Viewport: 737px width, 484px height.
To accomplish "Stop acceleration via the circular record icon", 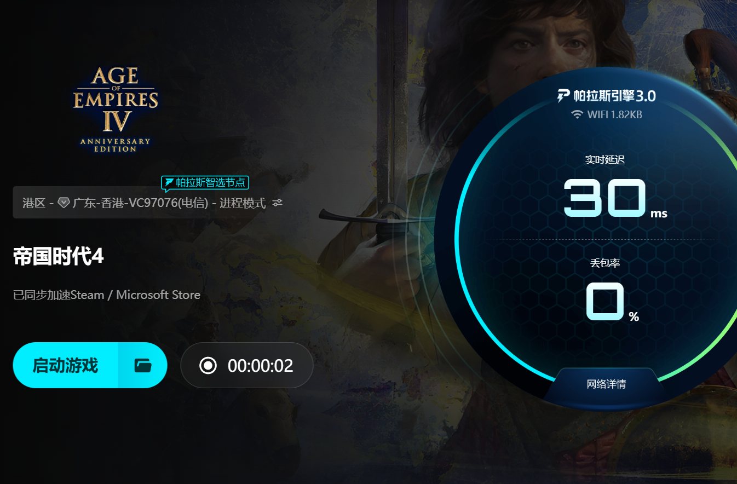I will (208, 365).
